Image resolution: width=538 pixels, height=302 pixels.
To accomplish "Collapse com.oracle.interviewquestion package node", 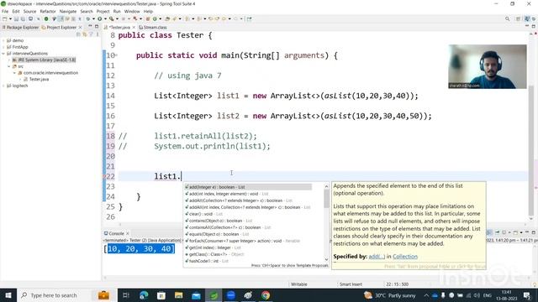I will click(15, 73).
